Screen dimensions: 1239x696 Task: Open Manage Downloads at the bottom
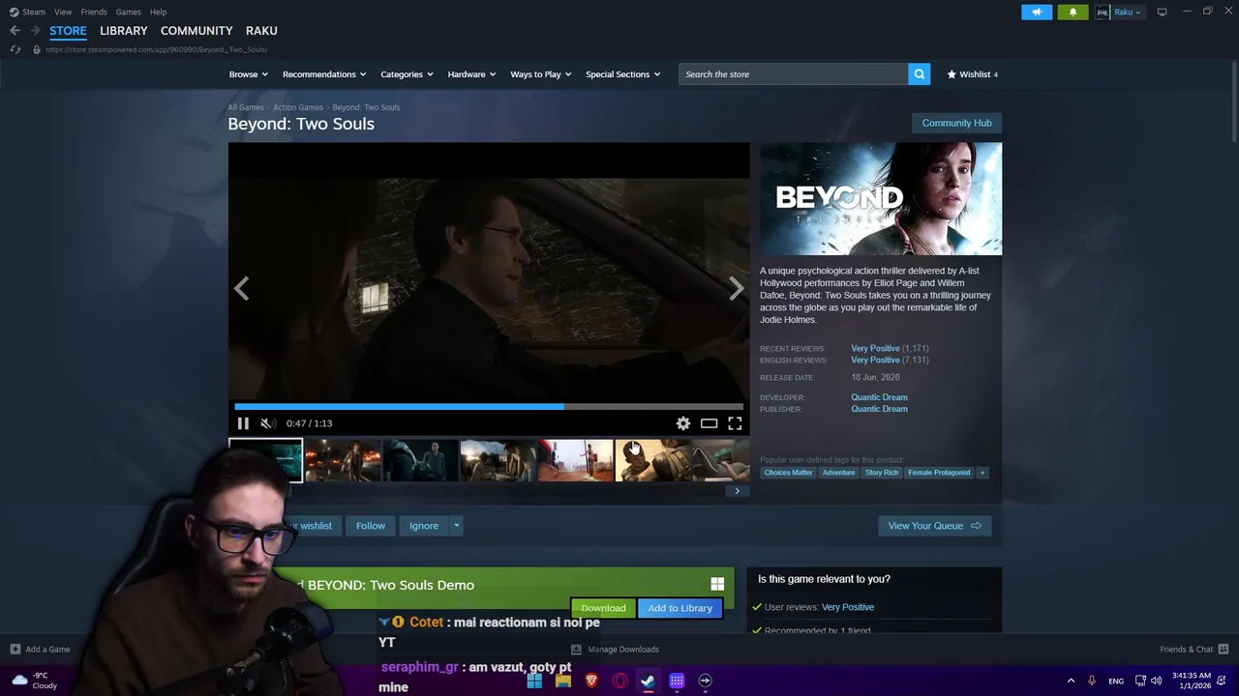(615, 650)
